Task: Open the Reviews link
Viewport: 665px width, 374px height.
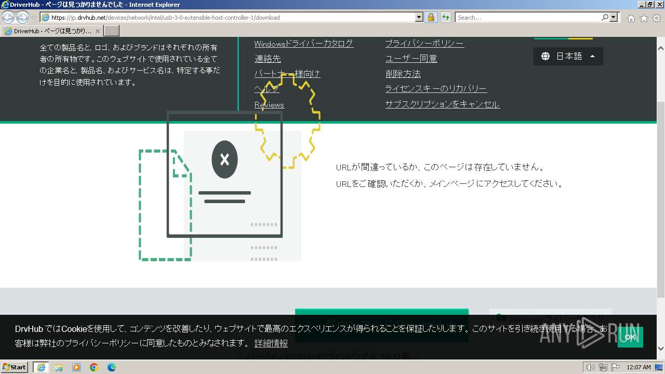Action: tap(269, 105)
